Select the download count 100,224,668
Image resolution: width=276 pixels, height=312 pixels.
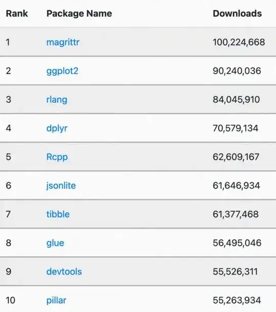pyautogui.click(x=239, y=42)
